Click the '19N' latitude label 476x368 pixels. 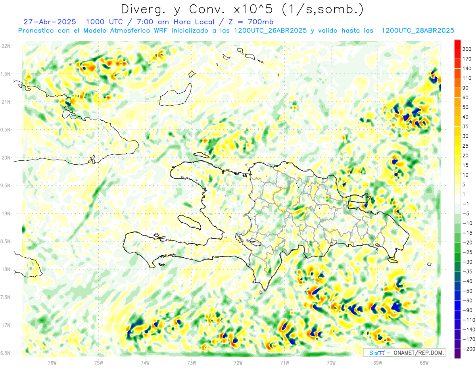click(x=6, y=214)
